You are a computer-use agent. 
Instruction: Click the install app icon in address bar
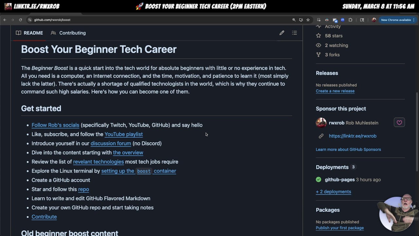point(301,20)
